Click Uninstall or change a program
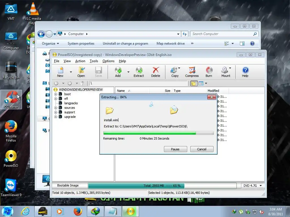The image size is (290, 217). tap(125, 44)
